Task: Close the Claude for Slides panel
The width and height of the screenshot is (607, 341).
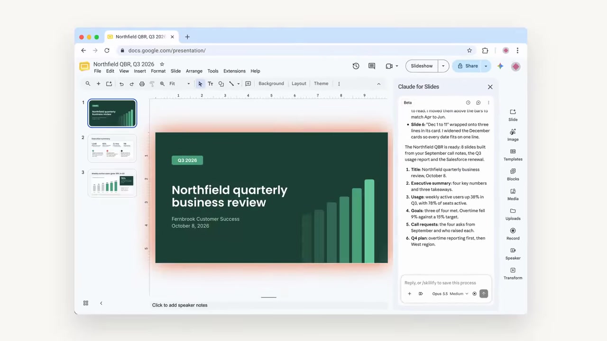Action: tap(490, 87)
